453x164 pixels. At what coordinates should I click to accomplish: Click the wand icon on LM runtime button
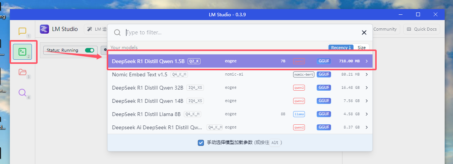click(x=90, y=29)
